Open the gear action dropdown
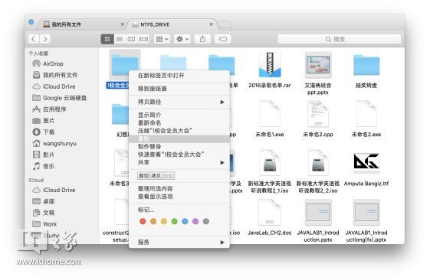The height and width of the screenshot is (280, 430). click(x=182, y=39)
